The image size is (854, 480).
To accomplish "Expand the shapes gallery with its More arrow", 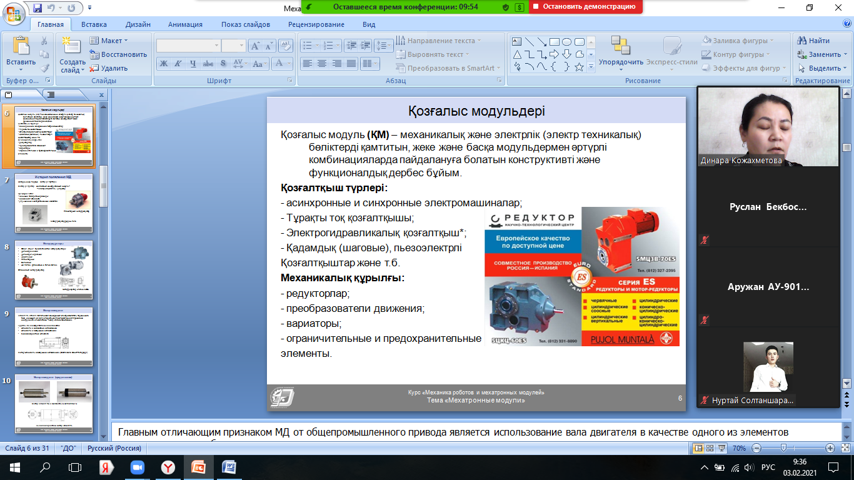I will point(591,67).
